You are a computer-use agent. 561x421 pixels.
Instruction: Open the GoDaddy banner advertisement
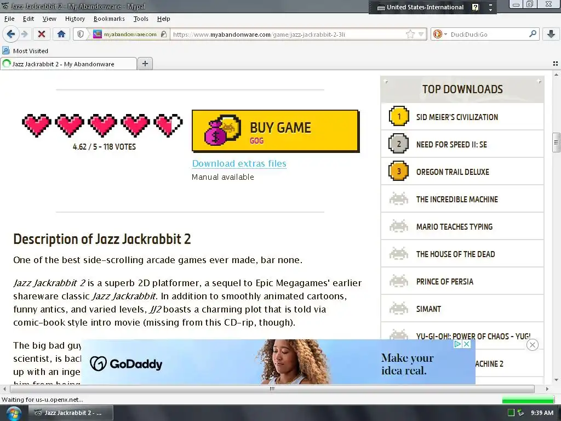pos(278,362)
